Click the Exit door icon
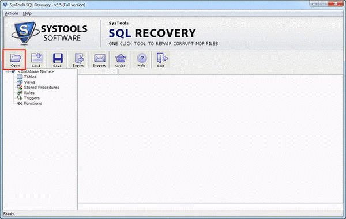The width and height of the screenshot is (346, 219). click(161, 59)
